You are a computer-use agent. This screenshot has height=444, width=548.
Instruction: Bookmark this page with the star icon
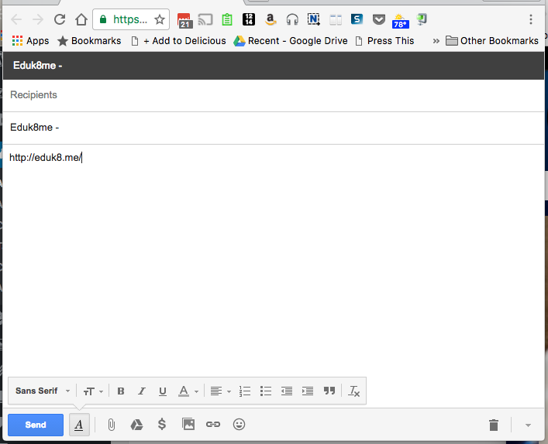(x=160, y=19)
